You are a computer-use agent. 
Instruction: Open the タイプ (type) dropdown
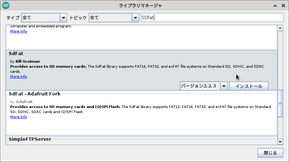(x=44, y=18)
